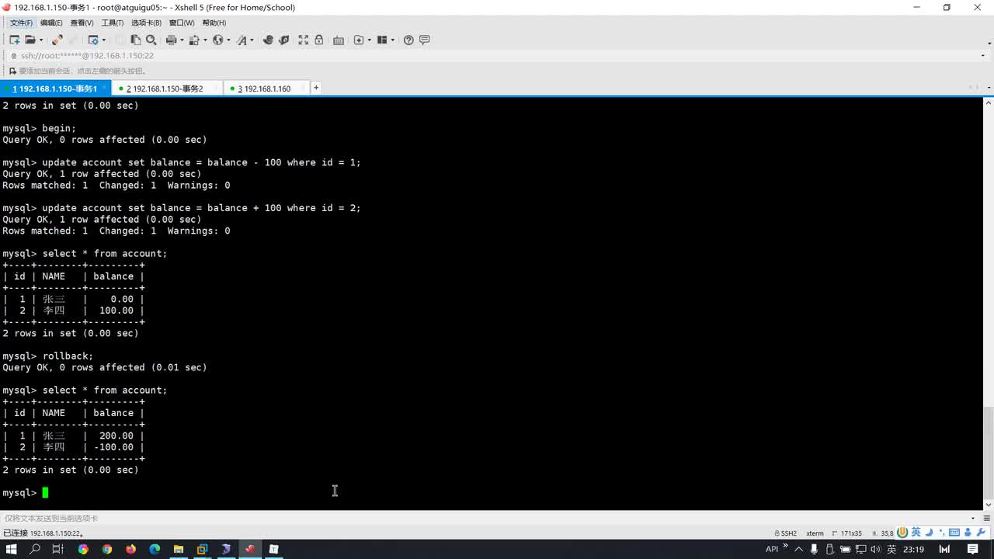Open Task View on the taskbar
This screenshot has height=559, width=994.
(57, 549)
